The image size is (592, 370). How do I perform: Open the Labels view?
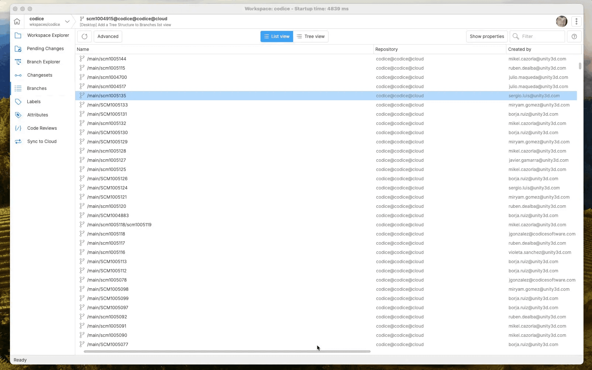pos(33,102)
